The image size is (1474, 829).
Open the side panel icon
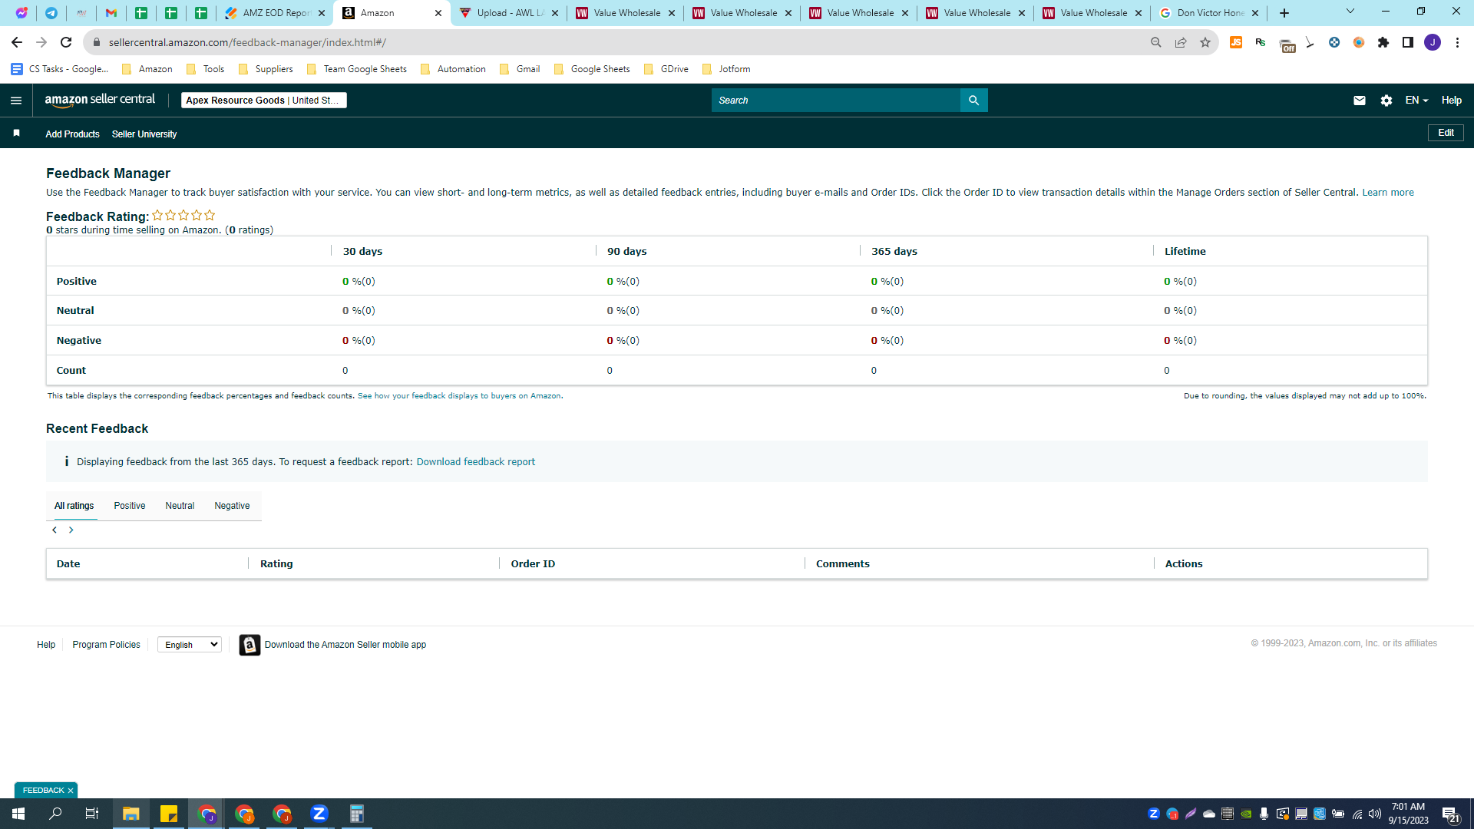click(x=1408, y=42)
